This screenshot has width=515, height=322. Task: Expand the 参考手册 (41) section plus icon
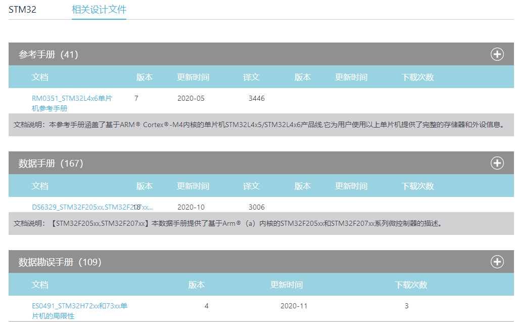(x=497, y=54)
